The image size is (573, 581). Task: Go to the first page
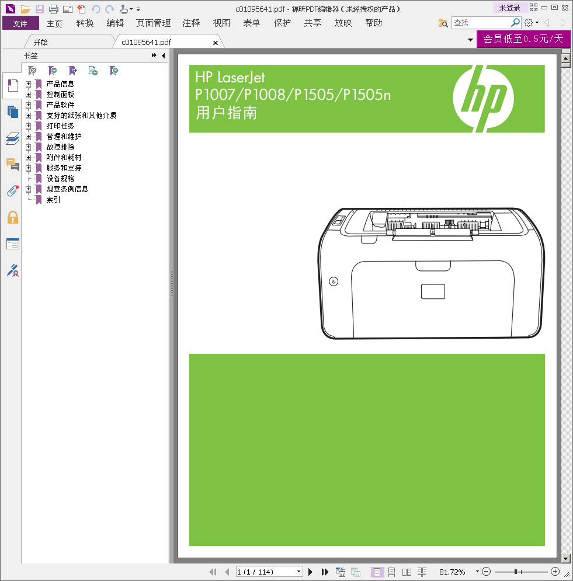point(213,572)
